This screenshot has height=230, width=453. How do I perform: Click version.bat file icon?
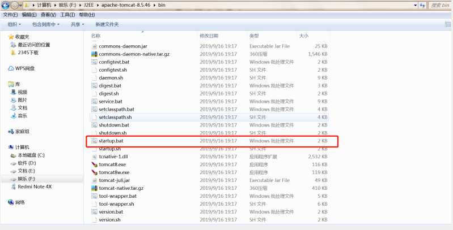[x=94, y=211]
